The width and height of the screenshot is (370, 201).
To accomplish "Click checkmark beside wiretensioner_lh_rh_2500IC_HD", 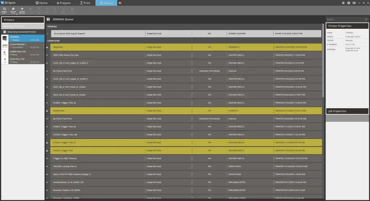I will [x=47, y=182].
